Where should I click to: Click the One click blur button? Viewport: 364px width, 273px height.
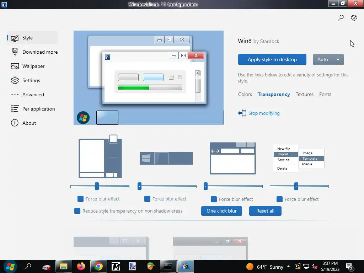[221, 211]
